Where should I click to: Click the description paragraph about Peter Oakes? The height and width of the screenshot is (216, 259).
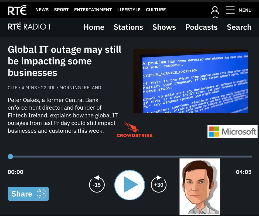(x=63, y=115)
